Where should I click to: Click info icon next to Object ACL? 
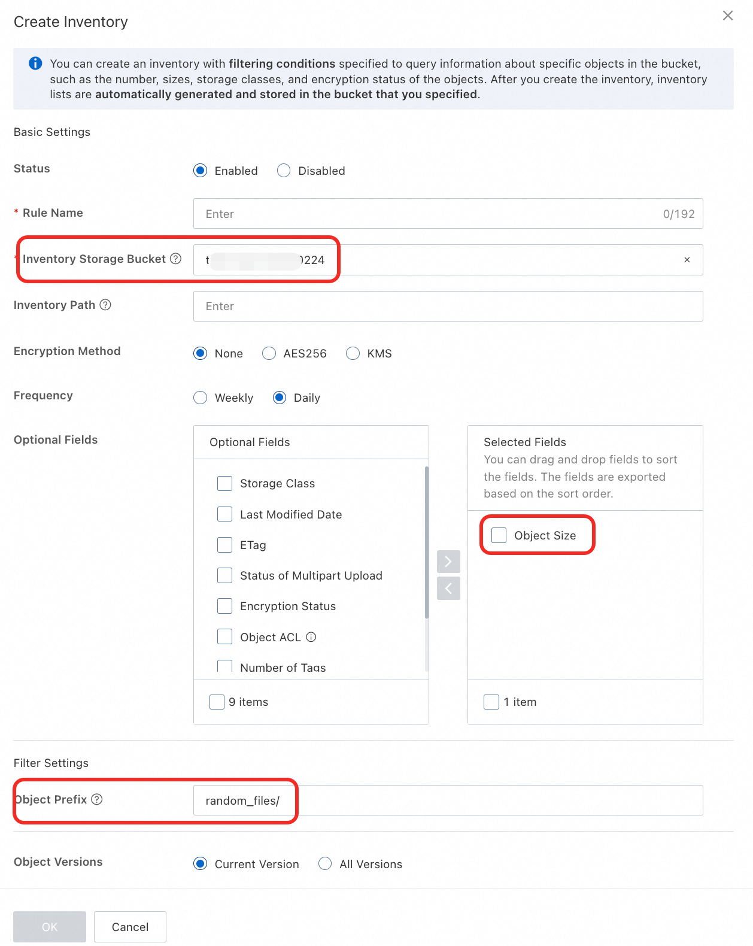click(x=311, y=636)
